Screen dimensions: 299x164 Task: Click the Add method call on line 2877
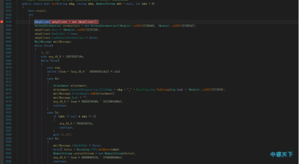(x=93, y=94)
